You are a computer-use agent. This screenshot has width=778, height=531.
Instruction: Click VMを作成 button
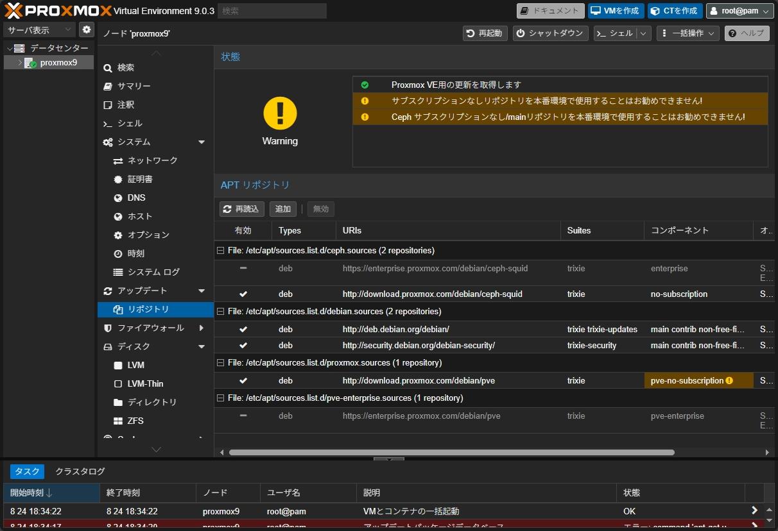click(616, 11)
